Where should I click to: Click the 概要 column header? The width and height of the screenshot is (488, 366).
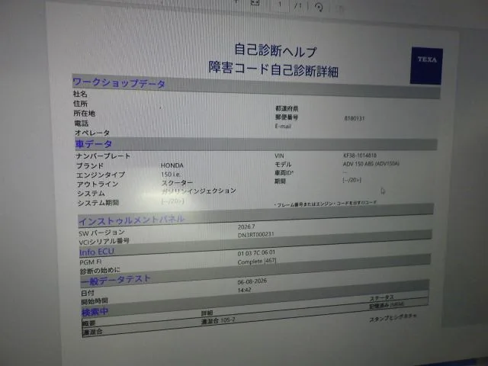[88, 323]
